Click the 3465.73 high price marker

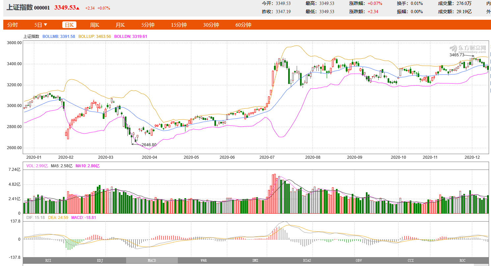click(x=457, y=55)
